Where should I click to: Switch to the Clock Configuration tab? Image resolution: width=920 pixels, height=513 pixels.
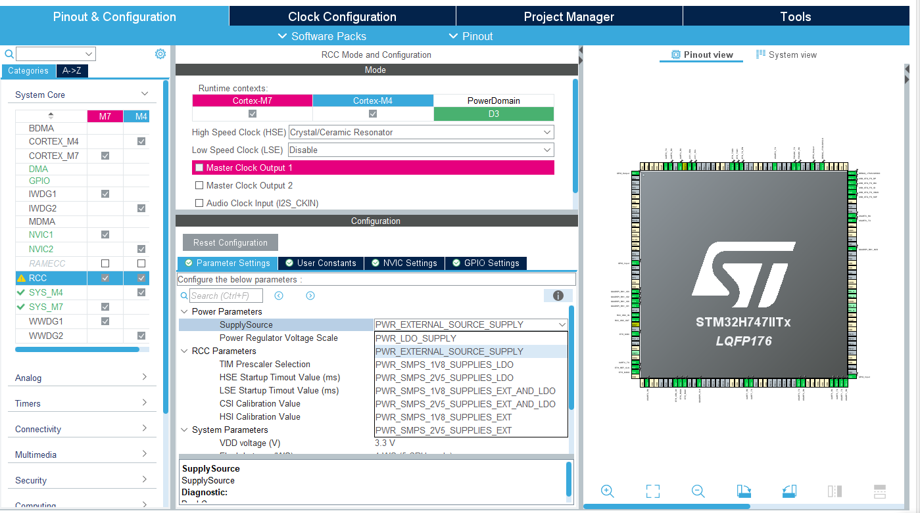[342, 16]
